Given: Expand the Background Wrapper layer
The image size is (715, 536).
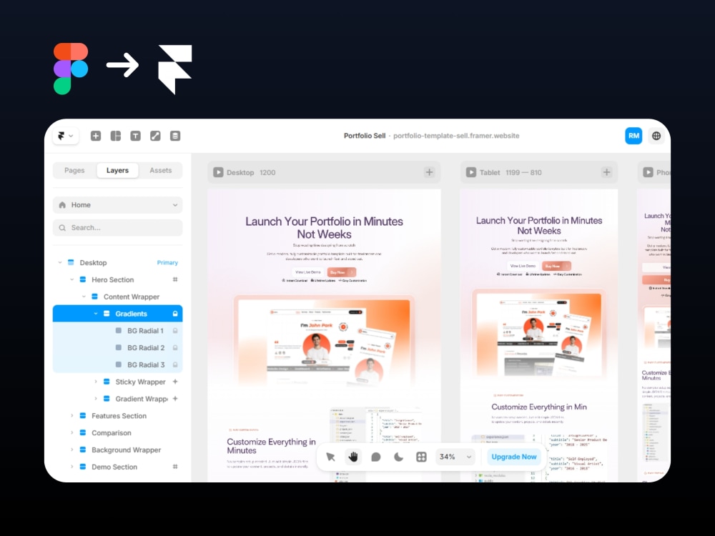Looking at the screenshot, I should [71, 450].
